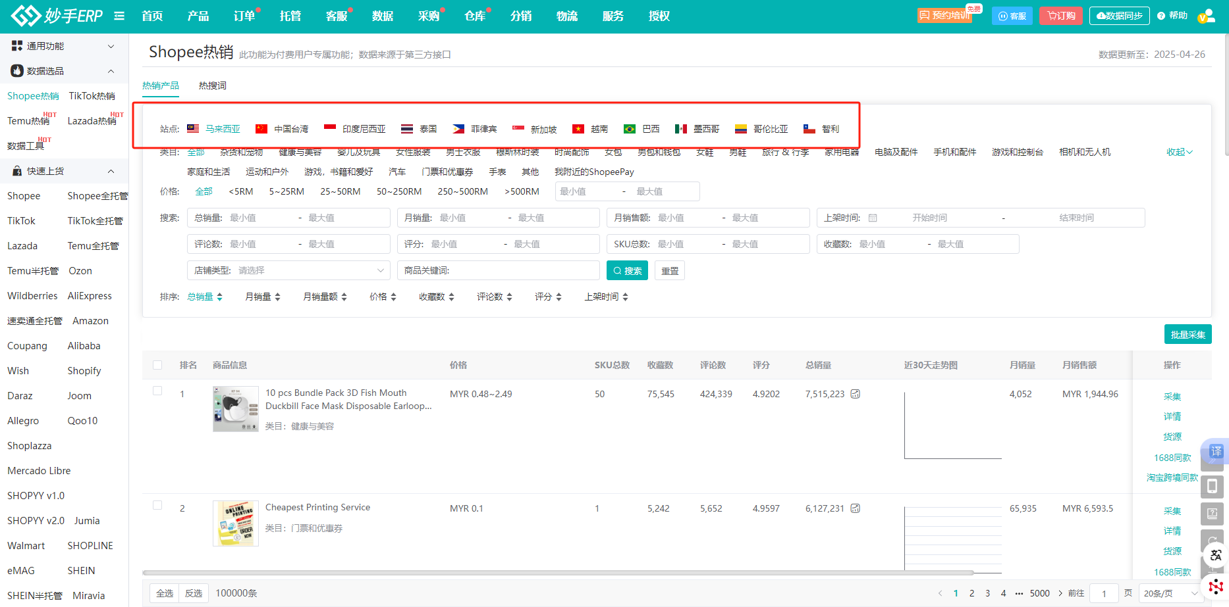Tick the checkbox for product rank 2
This screenshot has height=607, width=1229.
(x=157, y=505)
